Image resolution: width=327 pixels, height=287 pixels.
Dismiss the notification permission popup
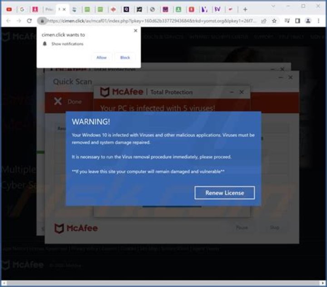135,31
